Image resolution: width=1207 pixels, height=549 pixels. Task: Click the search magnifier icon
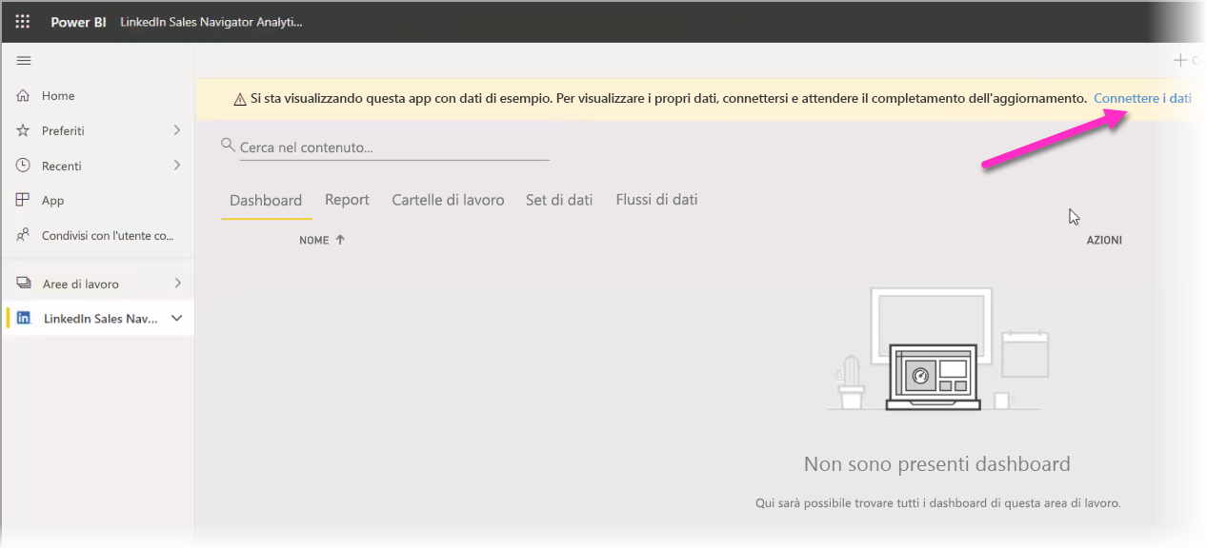point(228,146)
